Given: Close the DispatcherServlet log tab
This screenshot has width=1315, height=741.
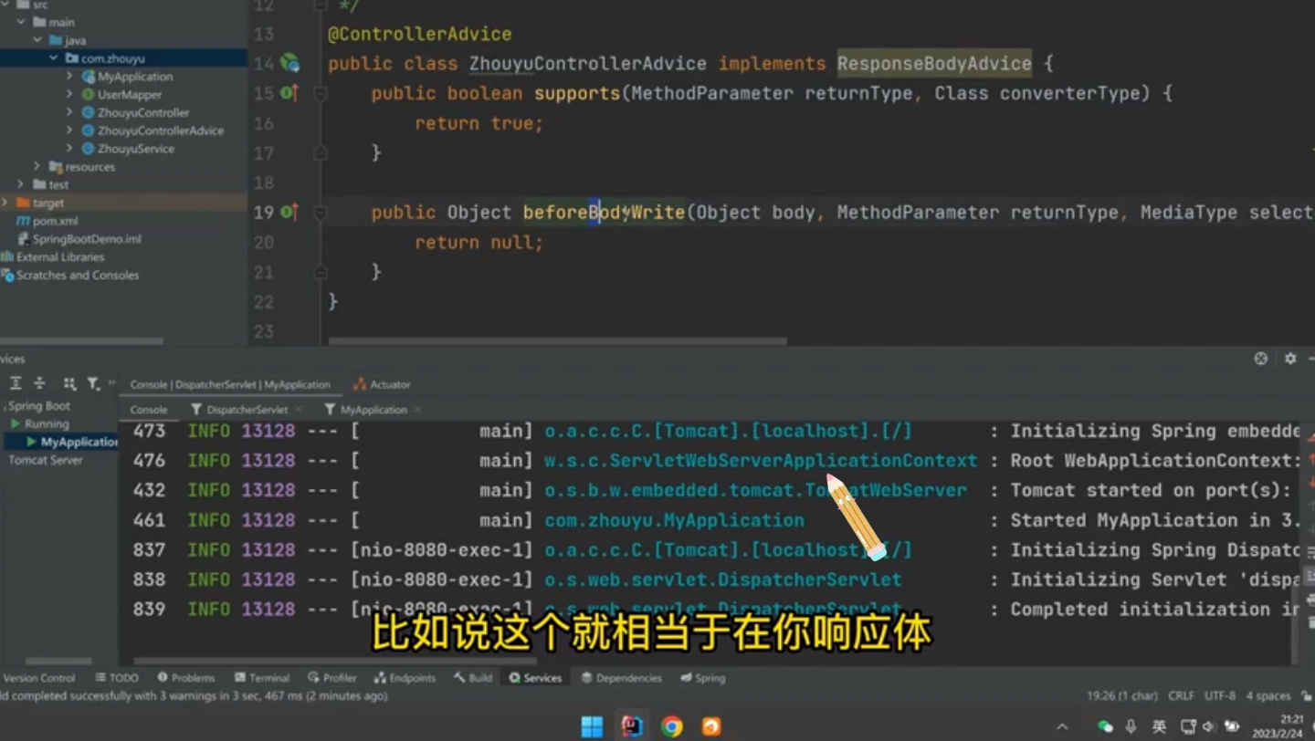Looking at the screenshot, I should [x=298, y=410].
